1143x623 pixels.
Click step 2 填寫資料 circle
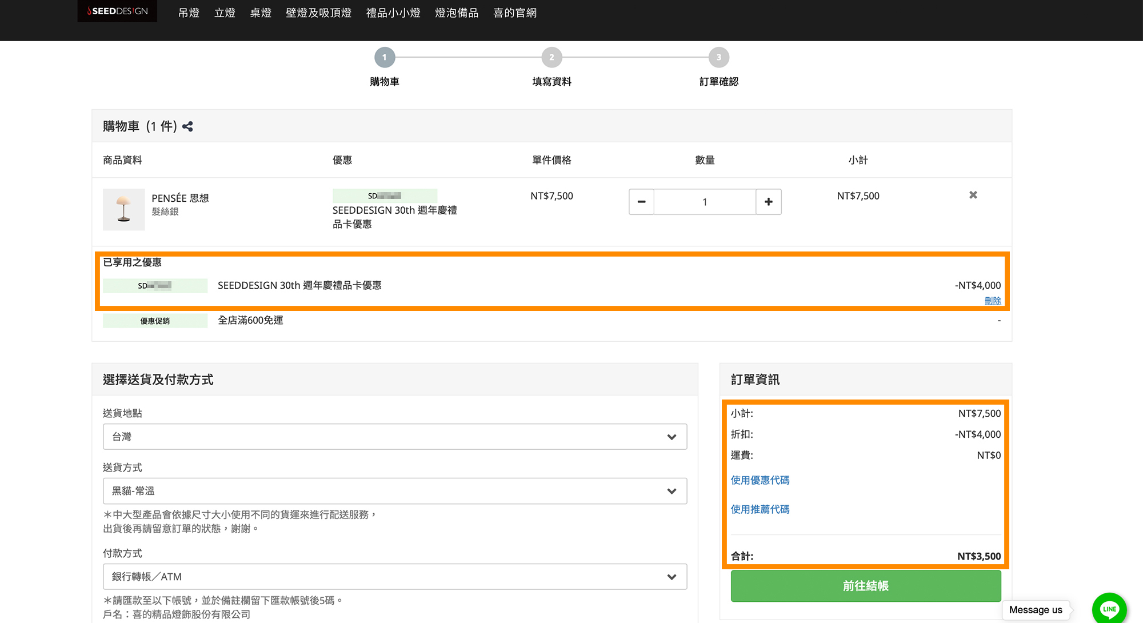[x=551, y=57]
